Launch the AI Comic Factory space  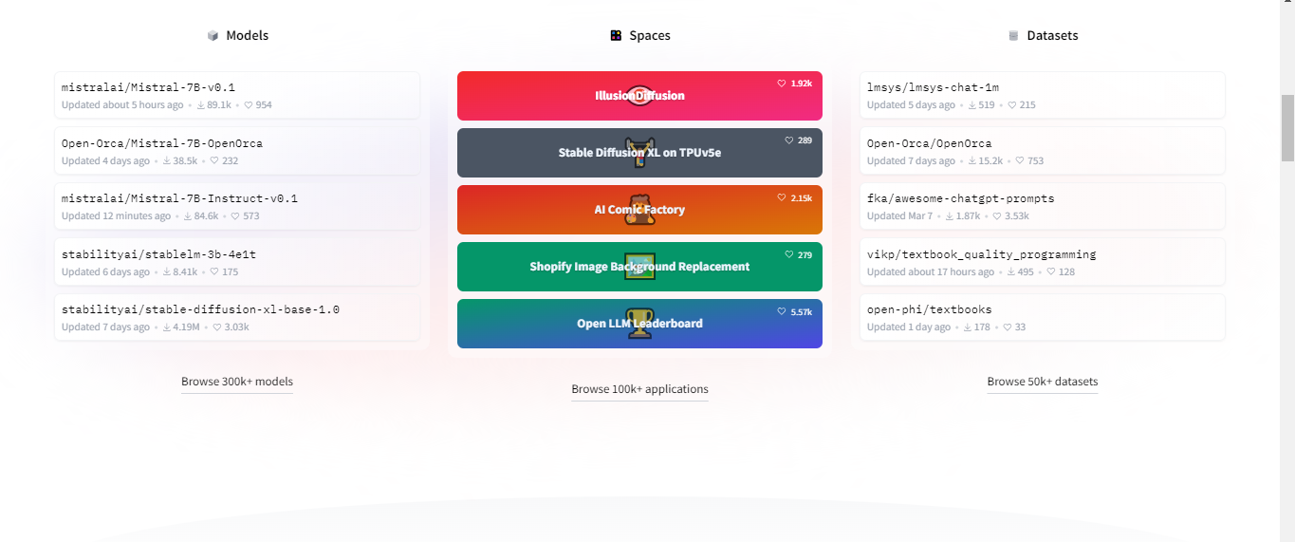[639, 210]
